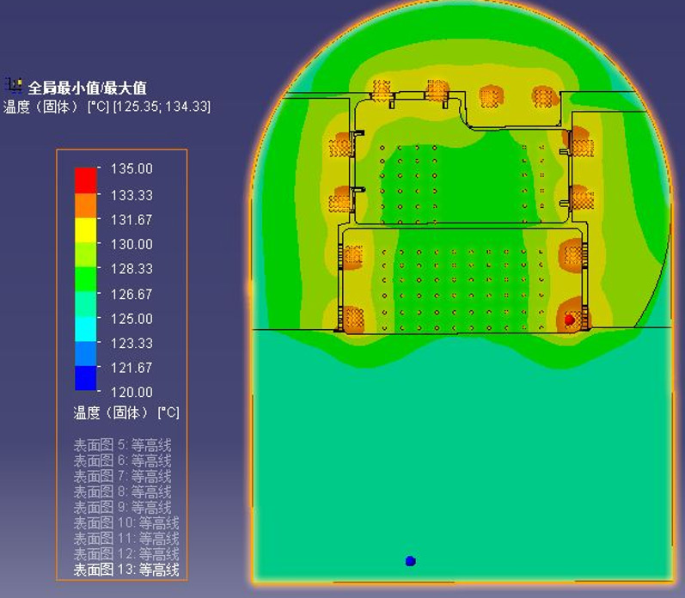The height and width of the screenshot is (598, 685).
Task: Select 表面图 7: 等高线 in the legend list
Action: (122, 476)
